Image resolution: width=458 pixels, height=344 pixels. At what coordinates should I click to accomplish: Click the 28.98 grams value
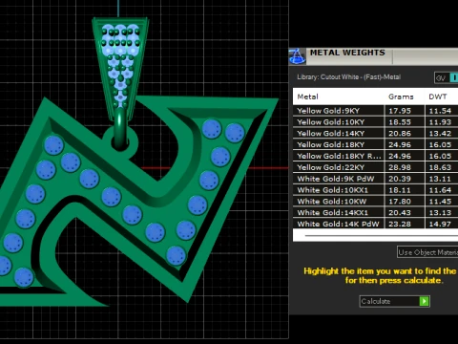pyautogui.click(x=400, y=167)
